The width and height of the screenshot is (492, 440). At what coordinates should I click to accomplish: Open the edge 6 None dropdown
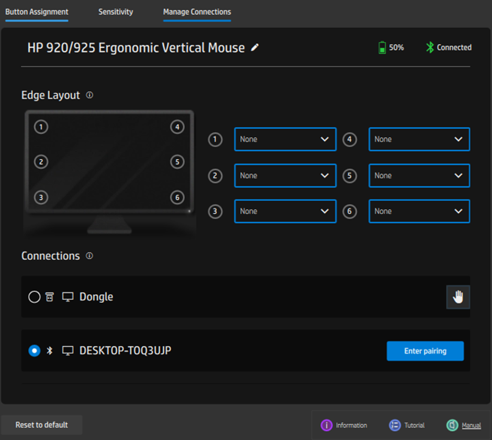419,211
